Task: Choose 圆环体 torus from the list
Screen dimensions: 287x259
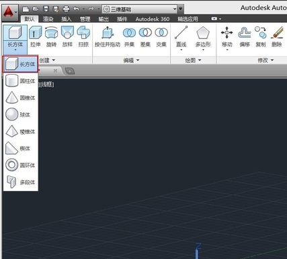Action: pos(20,165)
